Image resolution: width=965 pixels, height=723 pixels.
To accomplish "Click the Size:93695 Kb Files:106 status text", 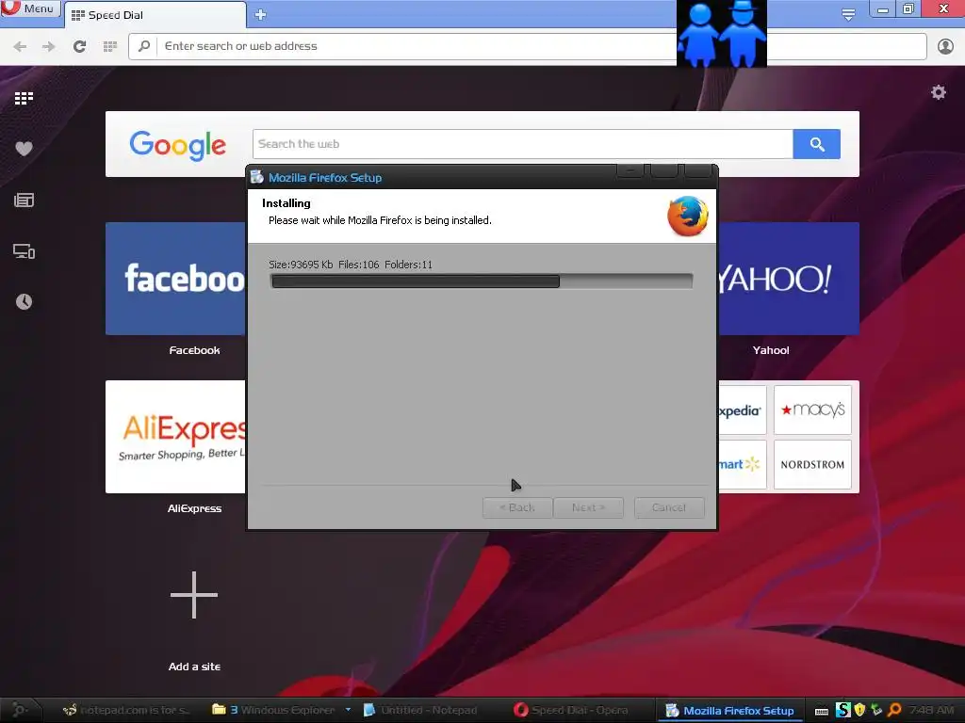I will (x=351, y=265).
